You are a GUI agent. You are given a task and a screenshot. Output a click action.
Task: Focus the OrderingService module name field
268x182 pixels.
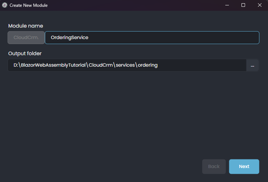(x=152, y=38)
